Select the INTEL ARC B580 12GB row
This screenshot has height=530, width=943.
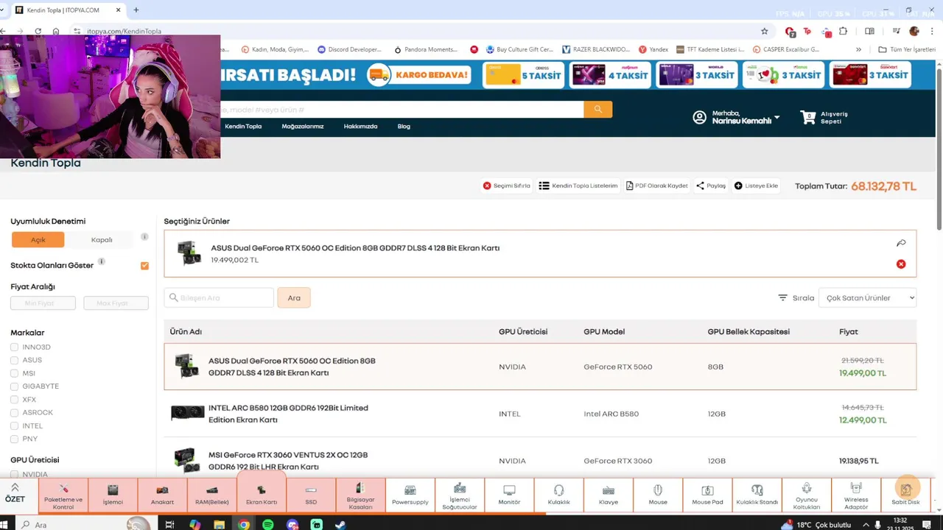(540, 414)
